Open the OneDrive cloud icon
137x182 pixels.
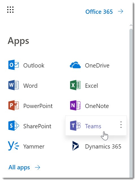(75, 65)
